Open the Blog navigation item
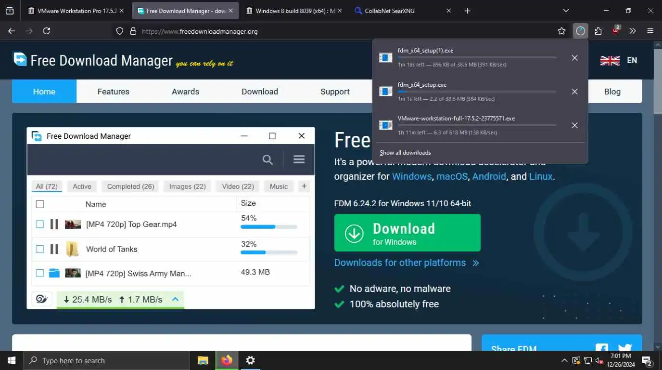Screen dimensions: 662x370 pyautogui.click(x=612, y=92)
